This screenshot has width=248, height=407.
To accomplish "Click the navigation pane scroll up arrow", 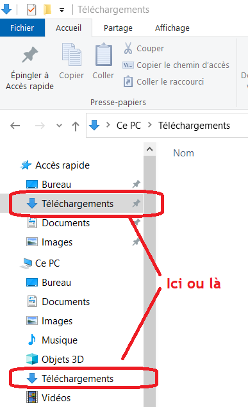I will click(x=150, y=149).
